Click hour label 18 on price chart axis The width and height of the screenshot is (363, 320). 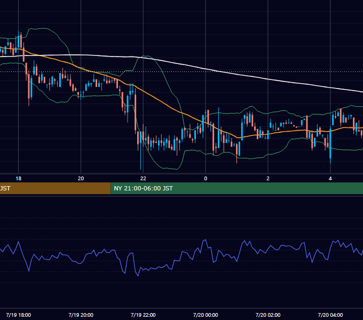coord(18,179)
